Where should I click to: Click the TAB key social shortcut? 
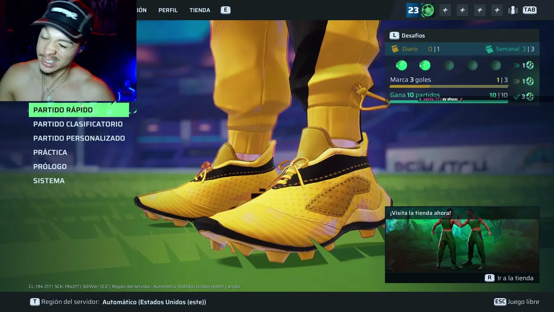point(529,10)
